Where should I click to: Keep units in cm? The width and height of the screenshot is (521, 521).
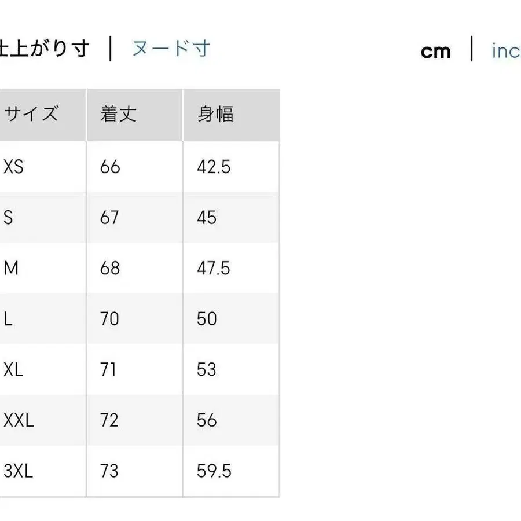tap(435, 51)
